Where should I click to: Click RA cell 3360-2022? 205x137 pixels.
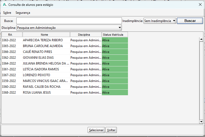[x=12, y=87]
